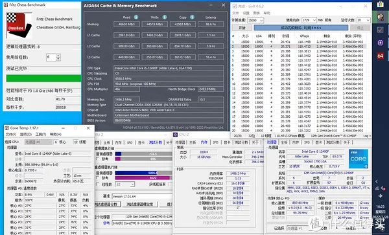
Task: Open the thread count 12 dropdown in CPU-Z
Action: point(125,185)
